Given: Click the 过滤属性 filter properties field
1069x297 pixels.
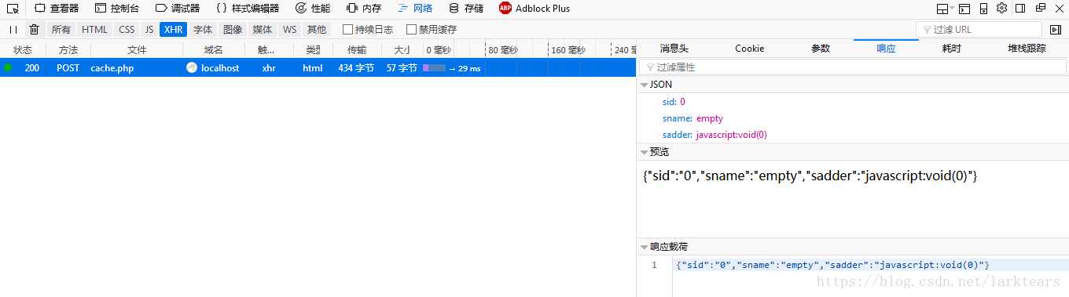Looking at the screenshot, I should [853, 67].
